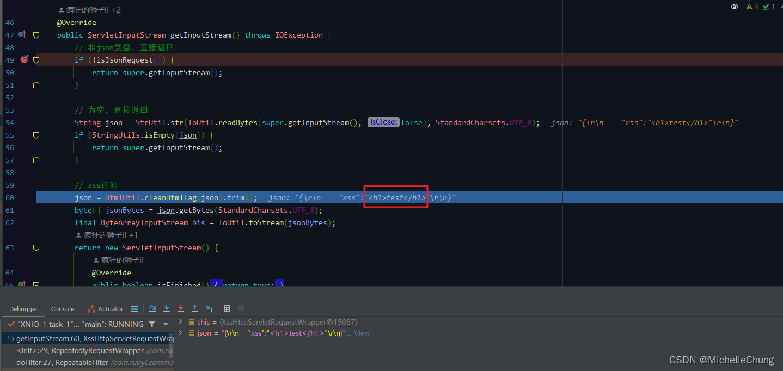Click the Step Over debugger icon
The width and height of the screenshot is (783, 371).
tap(152, 308)
